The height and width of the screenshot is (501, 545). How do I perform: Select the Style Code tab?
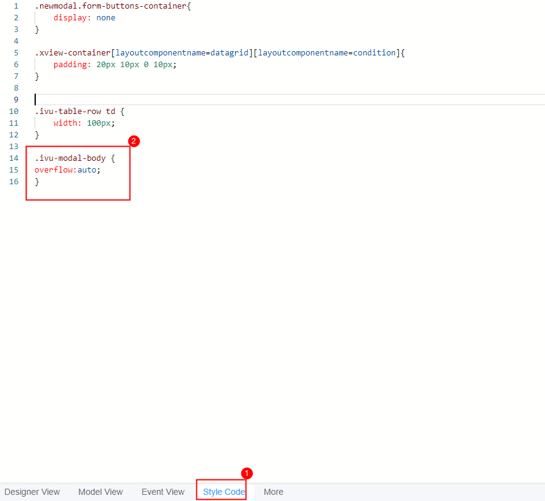click(223, 492)
